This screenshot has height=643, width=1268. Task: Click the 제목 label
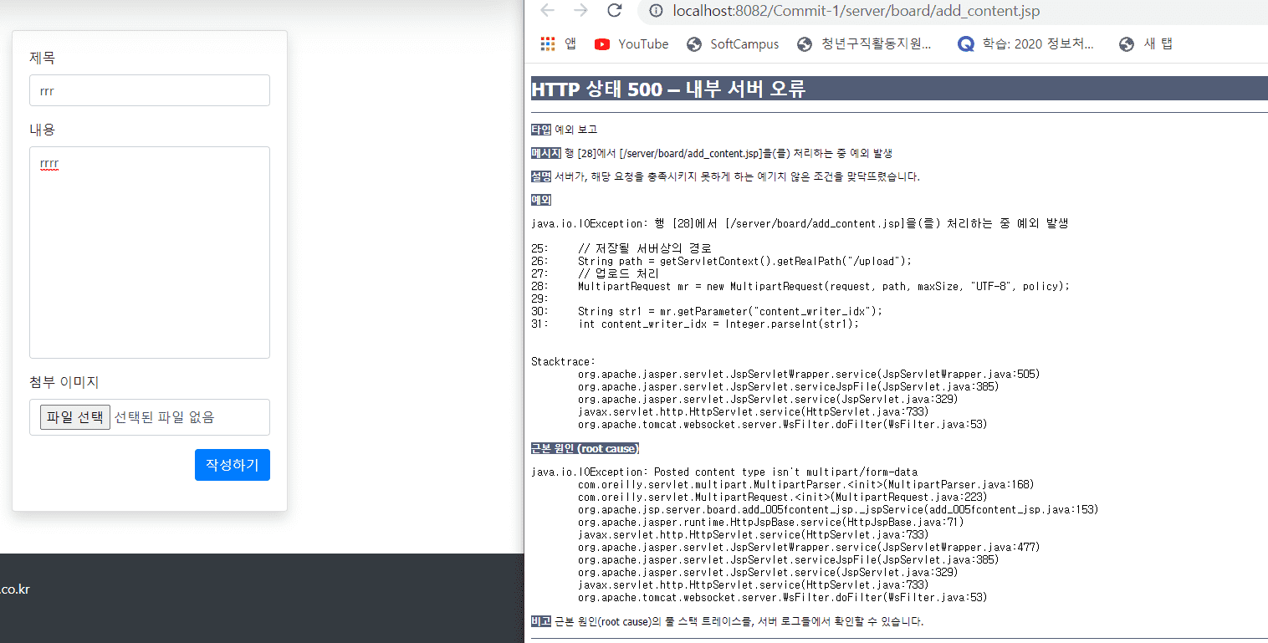[42, 58]
